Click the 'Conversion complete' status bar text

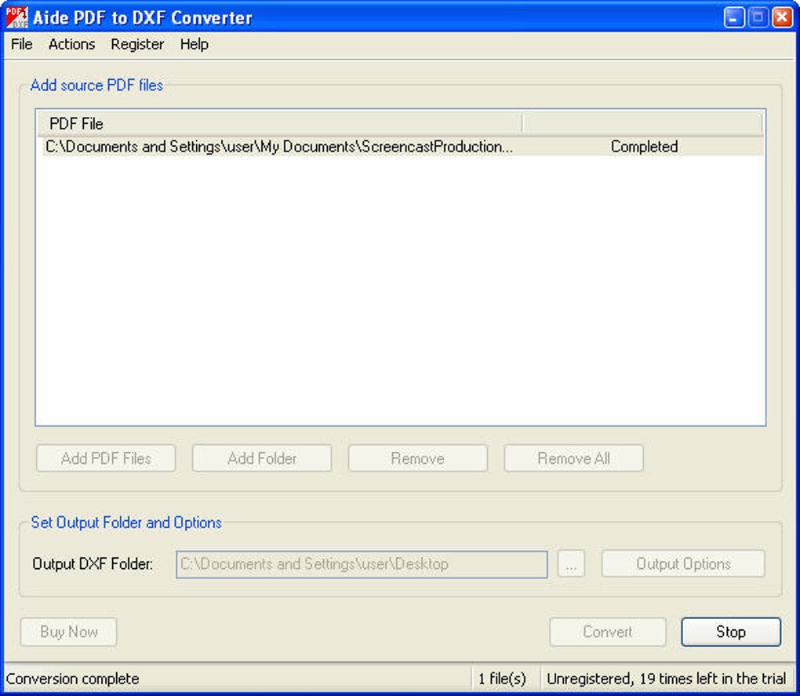tap(72, 680)
